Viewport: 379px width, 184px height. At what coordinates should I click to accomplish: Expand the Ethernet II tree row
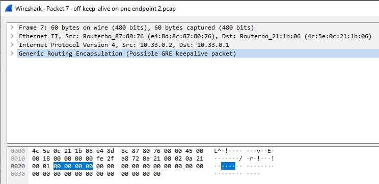pyautogui.click(x=12, y=36)
